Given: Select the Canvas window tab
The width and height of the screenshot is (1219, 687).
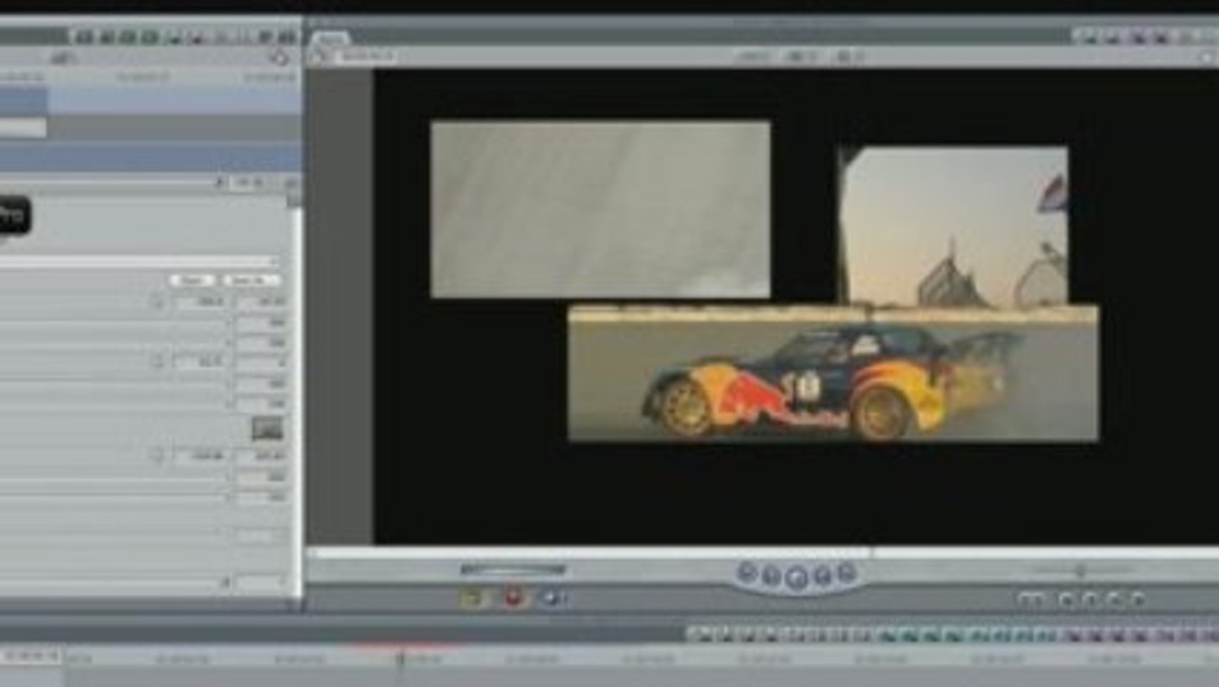Looking at the screenshot, I should (x=331, y=39).
